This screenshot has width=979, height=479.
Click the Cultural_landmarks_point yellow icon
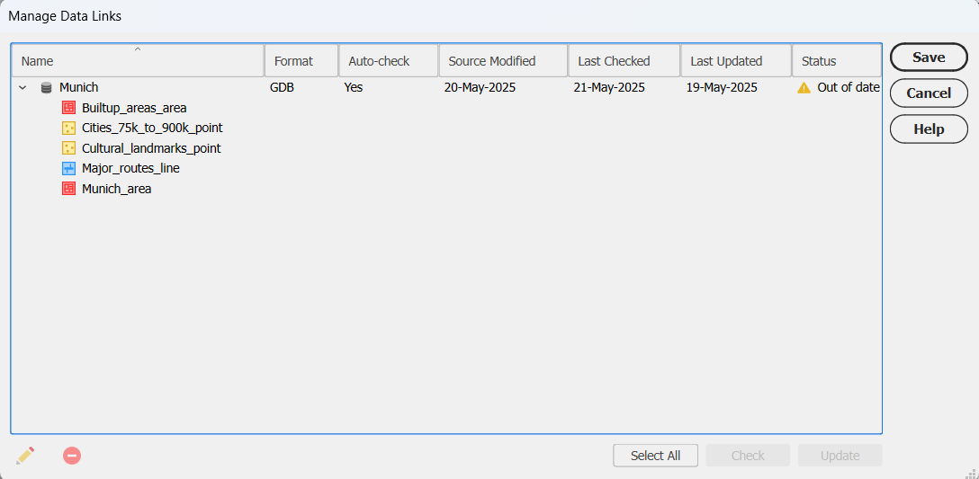(68, 148)
